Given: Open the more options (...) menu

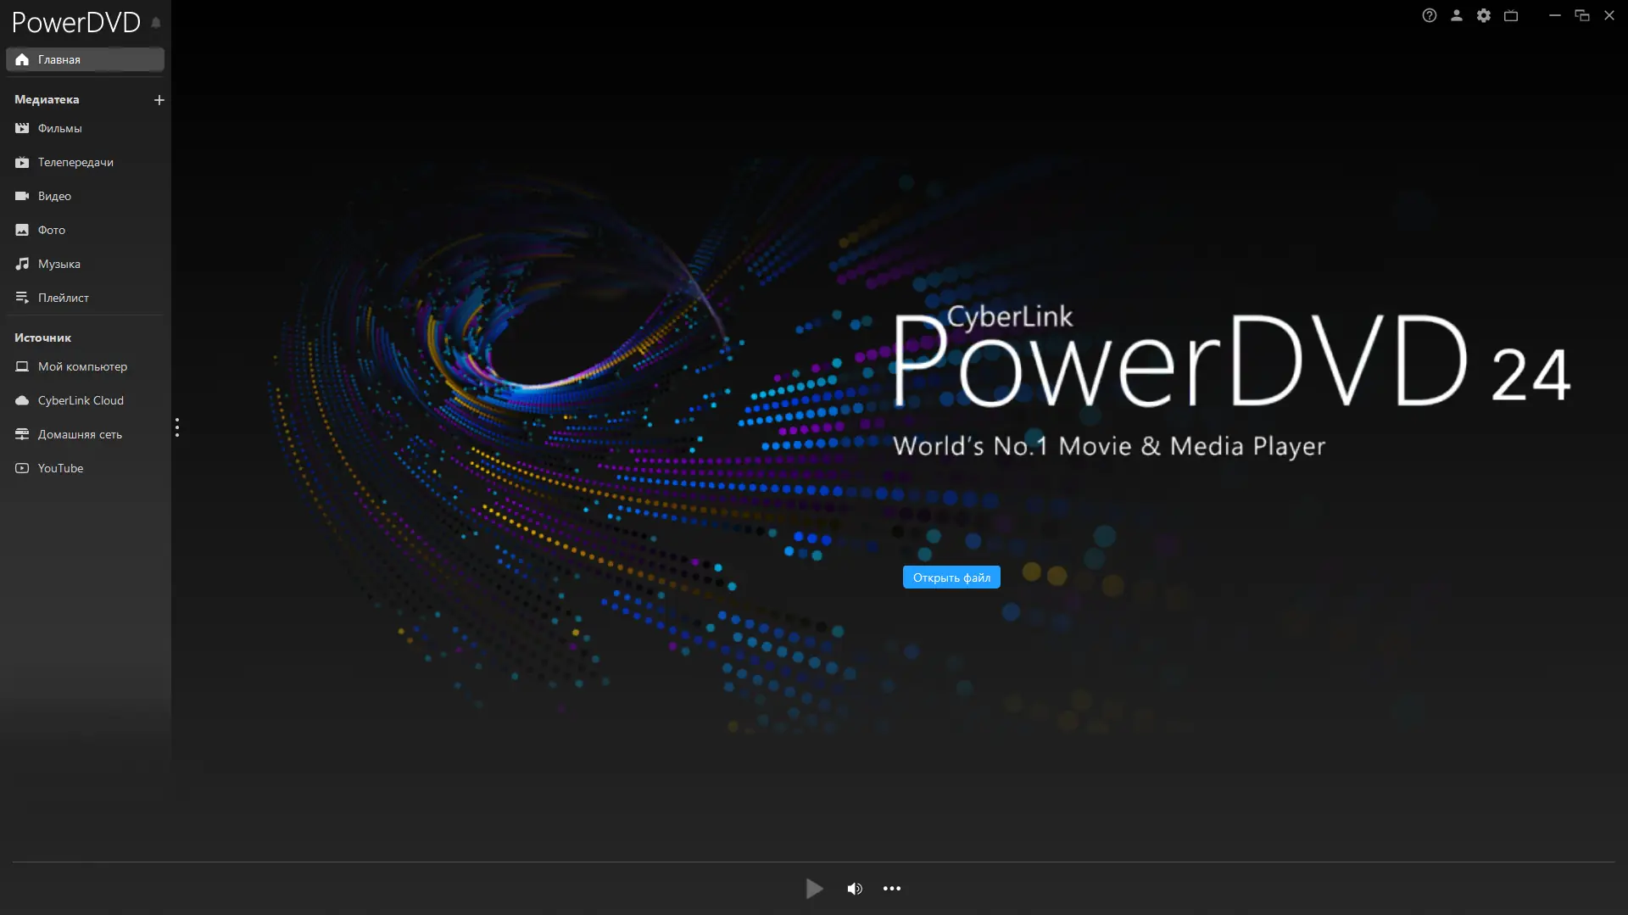Looking at the screenshot, I should click(x=892, y=888).
